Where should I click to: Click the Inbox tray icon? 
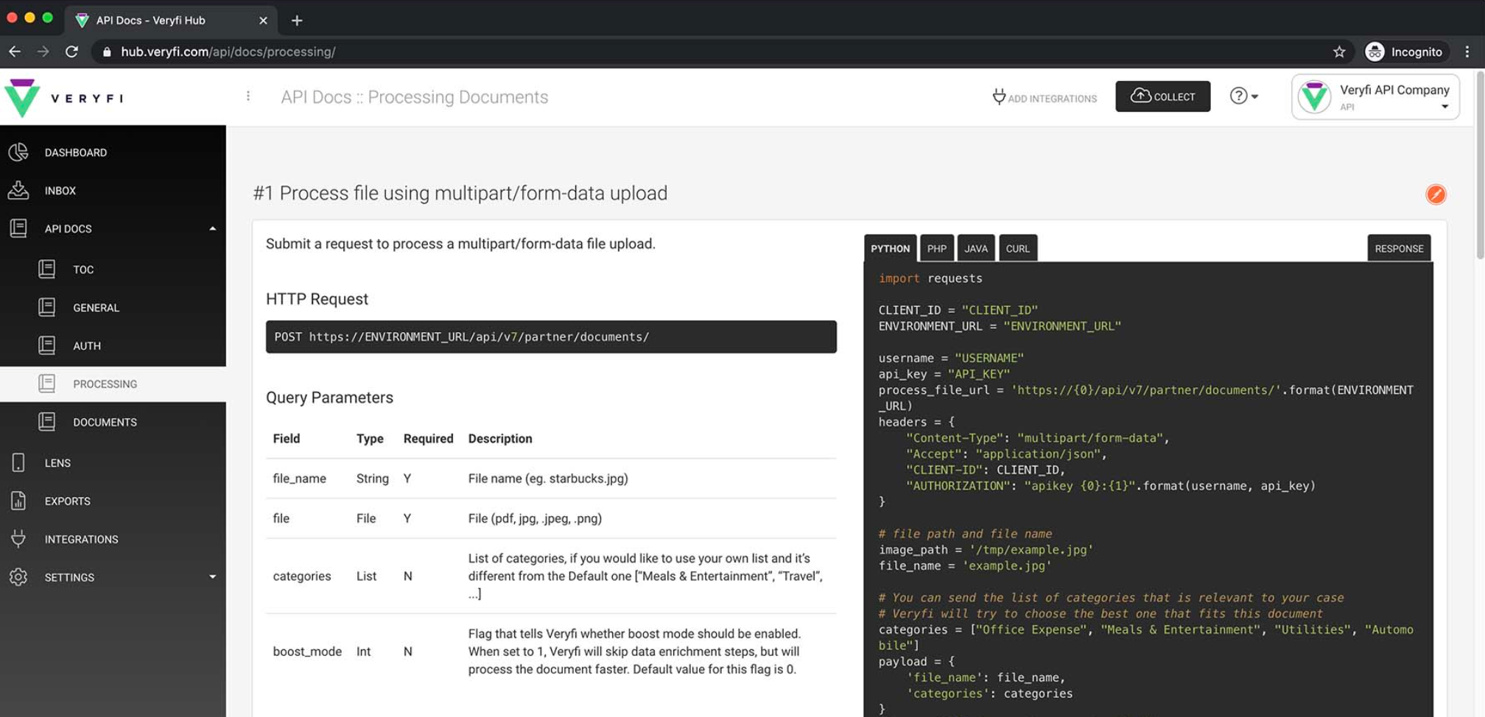(18, 190)
